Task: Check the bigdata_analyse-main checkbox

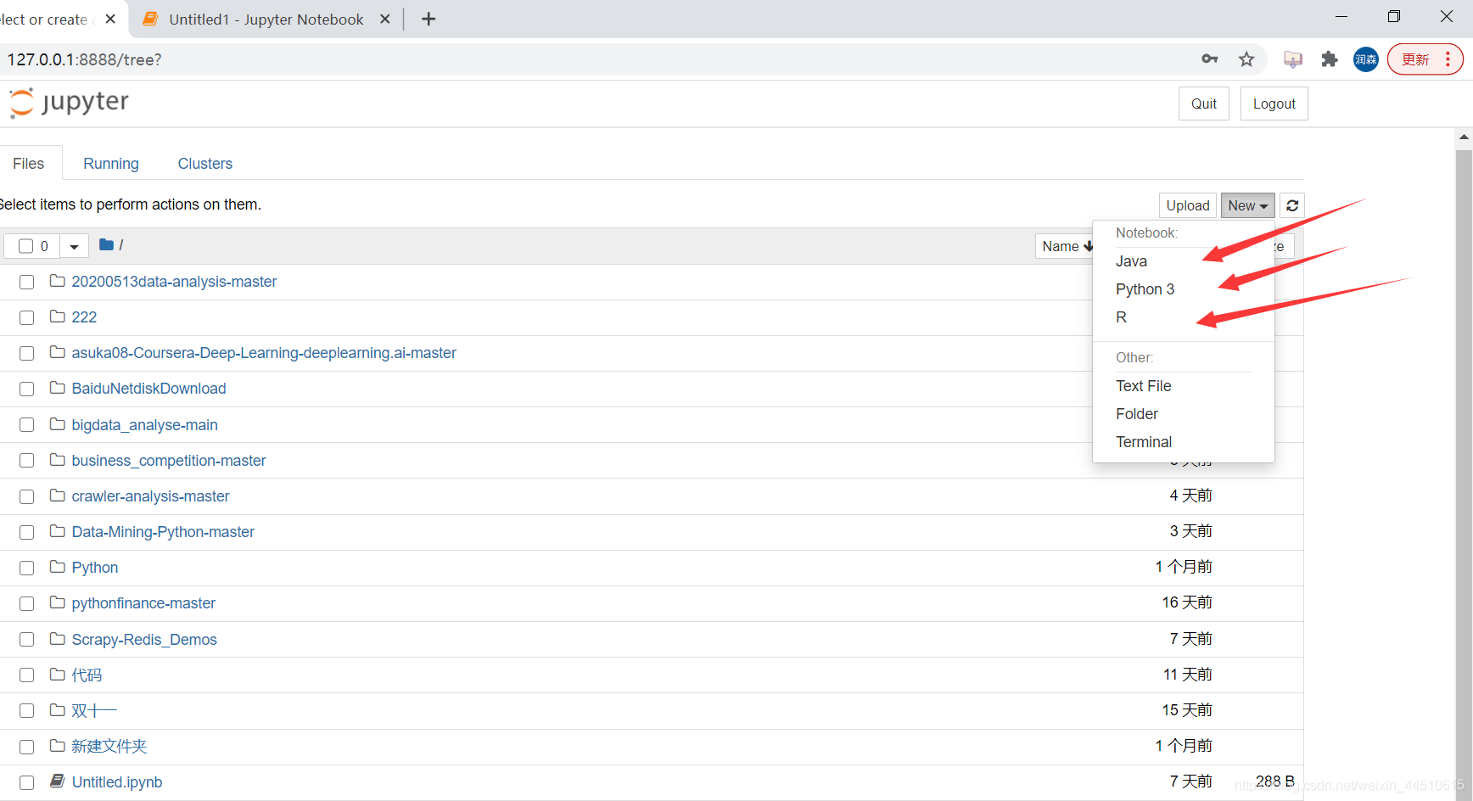Action: pyautogui.click(x=26, y=425)
